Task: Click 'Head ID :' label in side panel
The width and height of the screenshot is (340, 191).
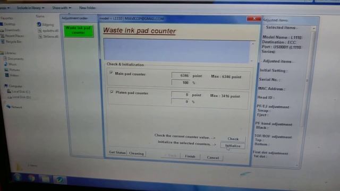Action: coord(266,98)
